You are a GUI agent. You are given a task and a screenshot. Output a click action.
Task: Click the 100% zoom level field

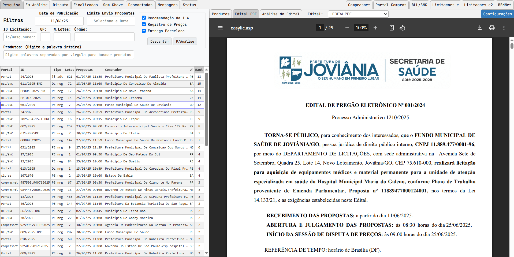(x=361, y=28)
